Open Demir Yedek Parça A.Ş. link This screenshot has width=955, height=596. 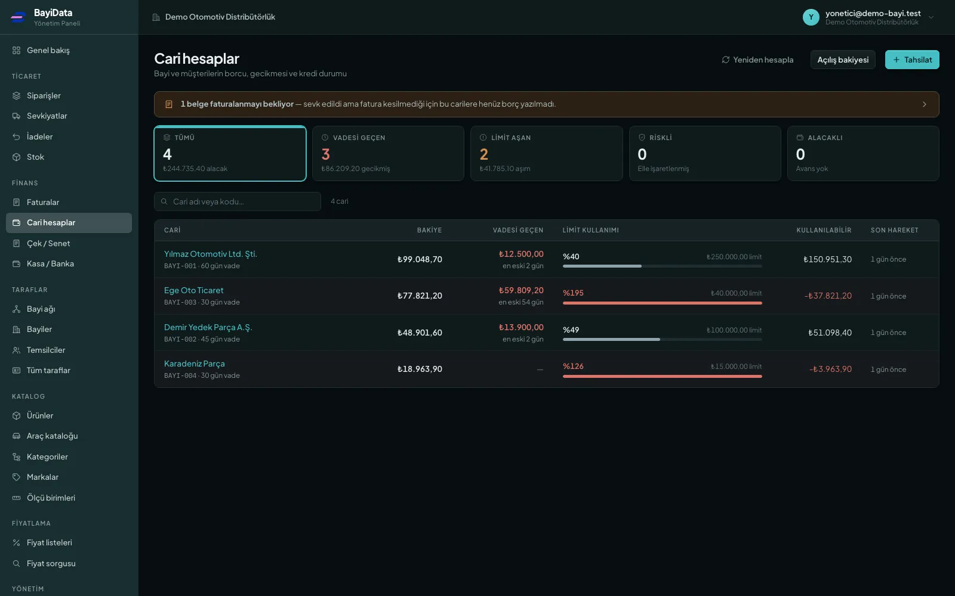coord(208,327)
